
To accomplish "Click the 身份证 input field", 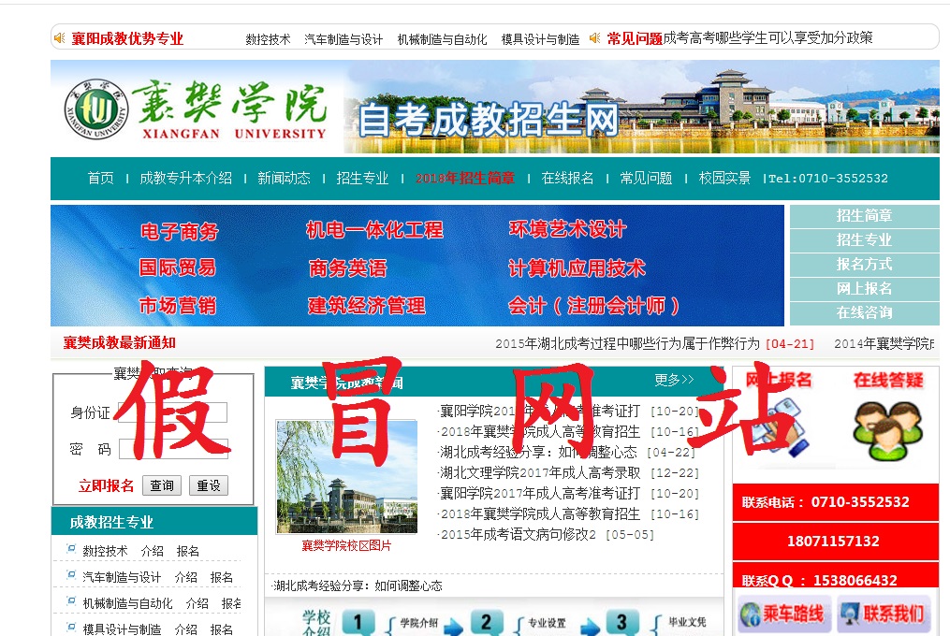I will [172, 412].
